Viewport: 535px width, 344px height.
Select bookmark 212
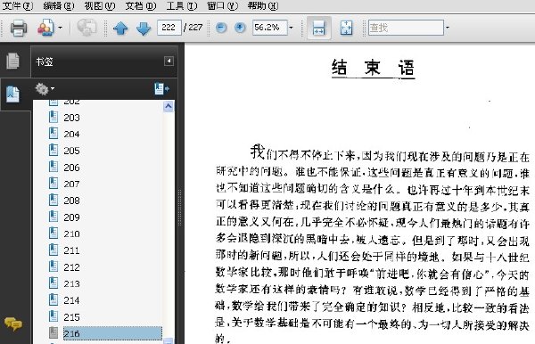(x=71, y=267)
